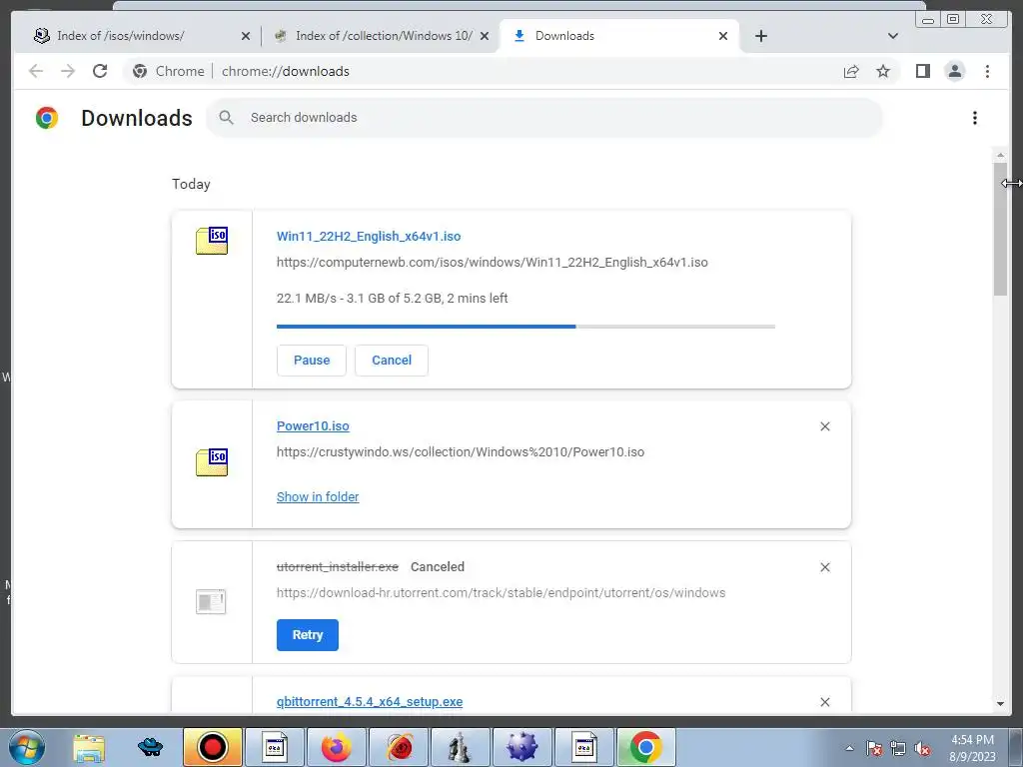
Task: Click the scrollbar up arrow
Action: [x=1000, y=155]
